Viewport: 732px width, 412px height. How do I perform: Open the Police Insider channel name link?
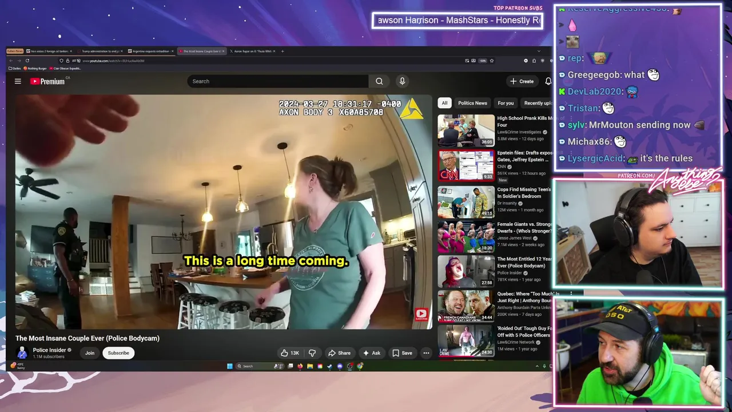[49, 350]
